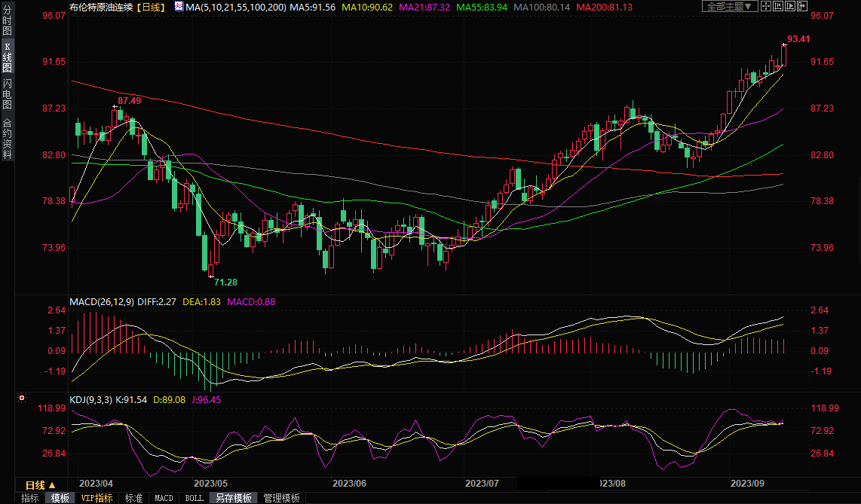Click the 管理模板 button
The image size is (861, 504).
point(281,498)
